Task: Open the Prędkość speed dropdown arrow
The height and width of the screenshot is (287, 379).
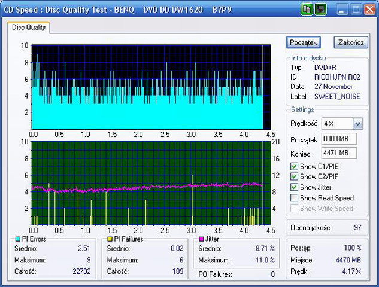Action: coord(357,124)
